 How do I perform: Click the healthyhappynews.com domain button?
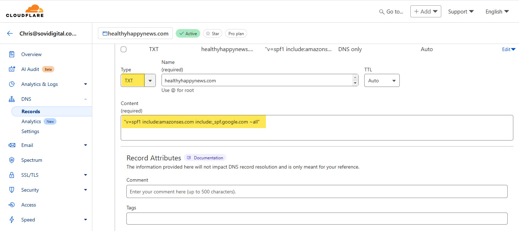[x=135, y=33]
